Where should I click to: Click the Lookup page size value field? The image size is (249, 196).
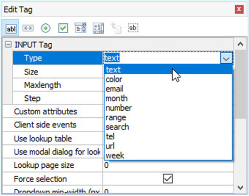pyautogui.click(x=166, y=165)
